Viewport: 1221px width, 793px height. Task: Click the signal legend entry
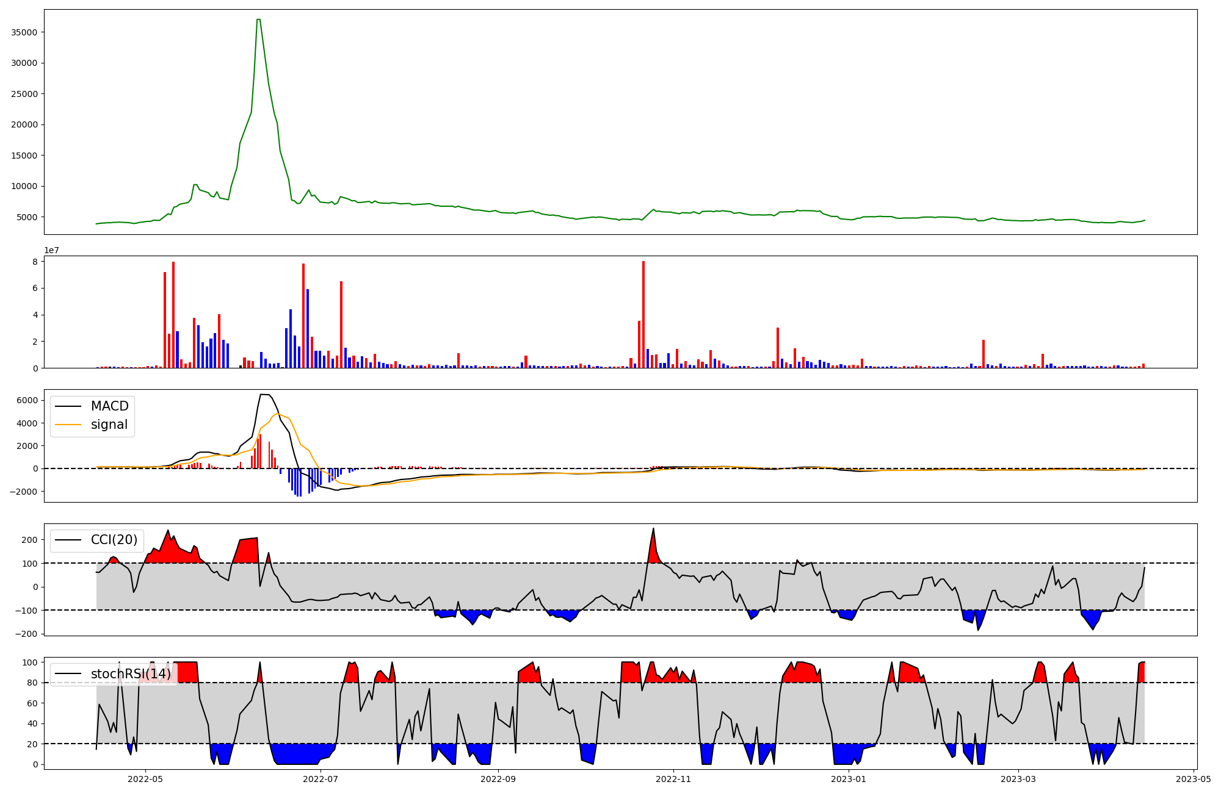[109, 425]
